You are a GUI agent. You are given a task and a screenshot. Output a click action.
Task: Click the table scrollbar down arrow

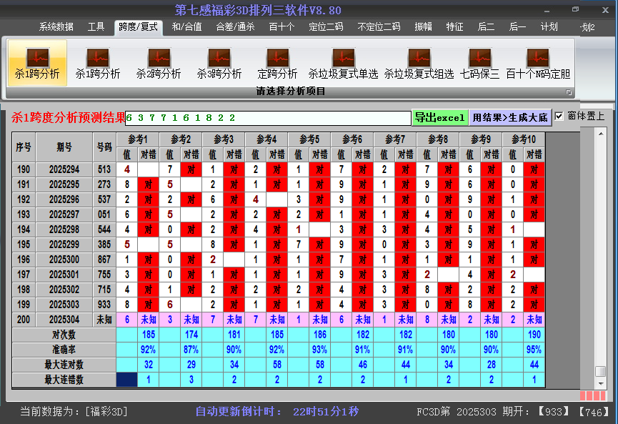(x=600, y=384)
